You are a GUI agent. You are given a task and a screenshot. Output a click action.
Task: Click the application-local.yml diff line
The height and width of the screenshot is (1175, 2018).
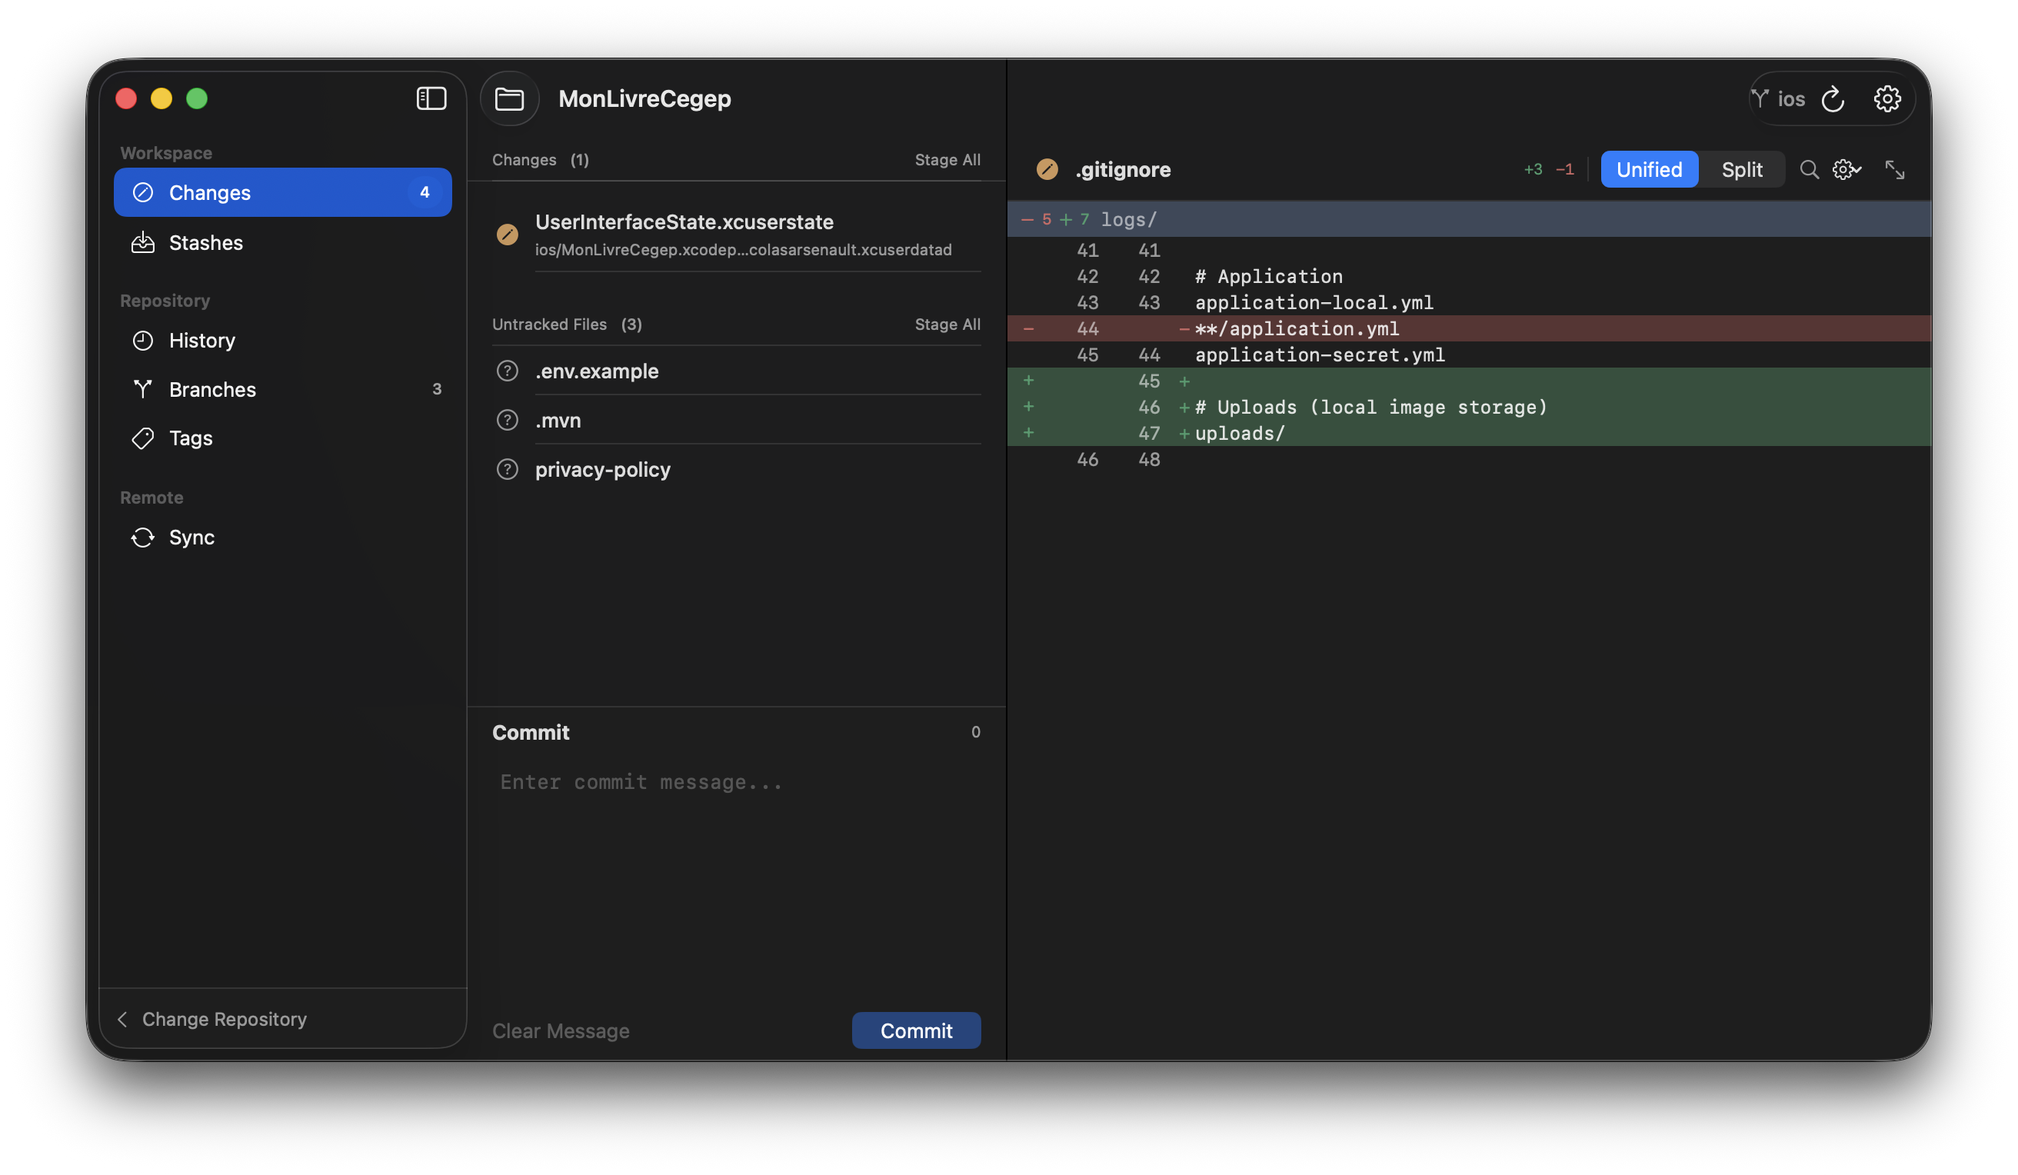point(1469,303)
